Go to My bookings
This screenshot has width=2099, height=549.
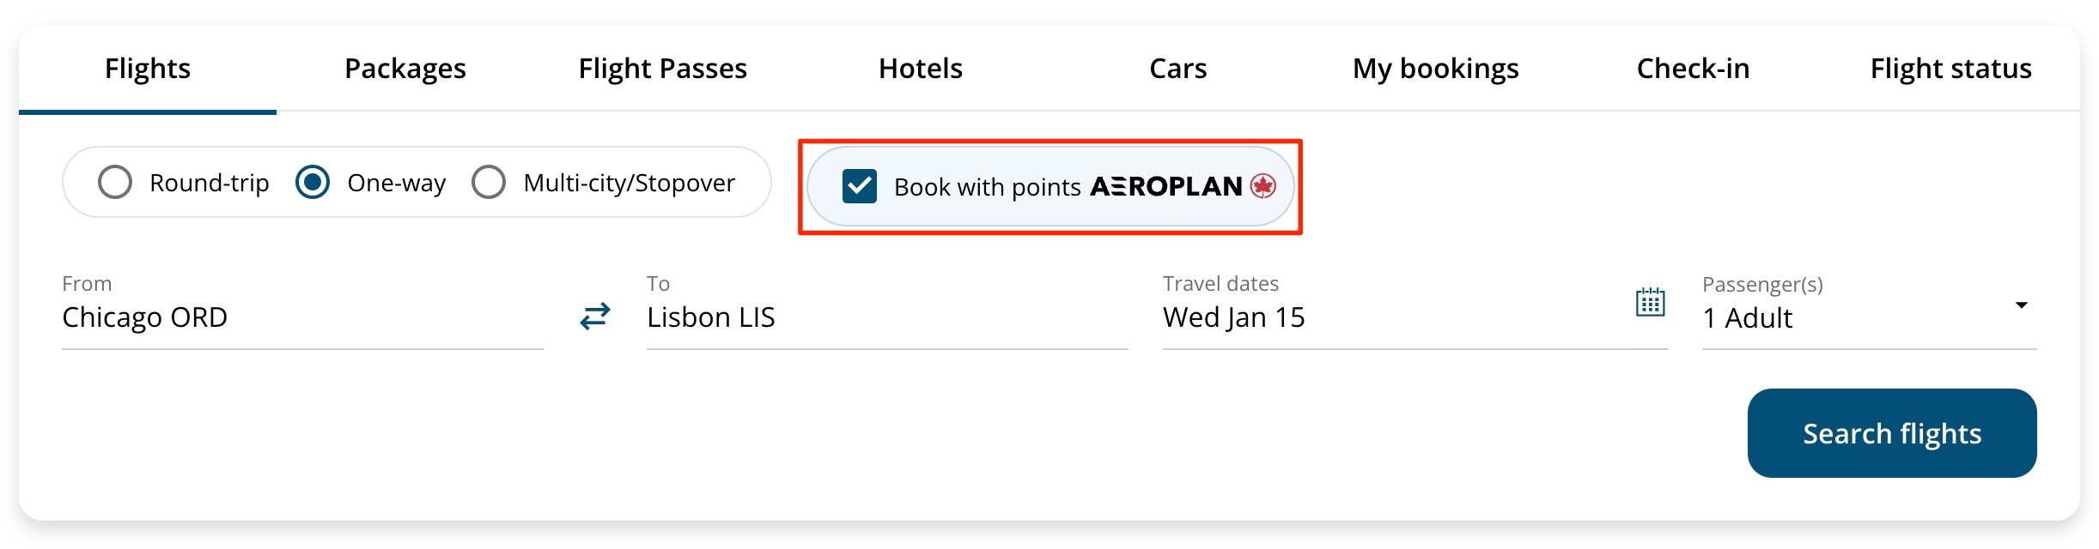[1434, 69]
